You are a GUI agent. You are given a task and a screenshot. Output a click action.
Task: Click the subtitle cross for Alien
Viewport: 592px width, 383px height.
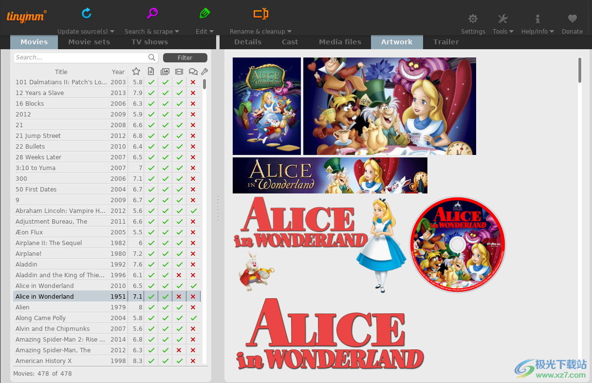[x=193, y=307]
